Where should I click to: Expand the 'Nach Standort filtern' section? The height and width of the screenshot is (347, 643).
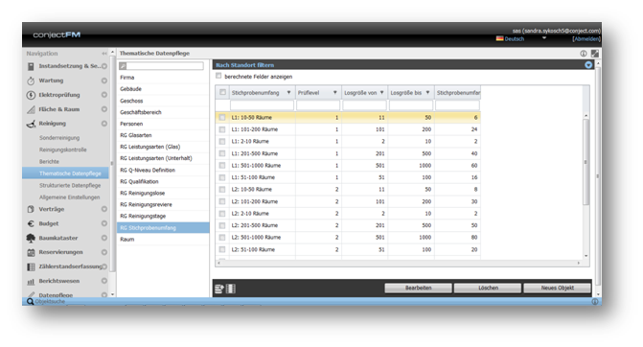coord(588,65)
